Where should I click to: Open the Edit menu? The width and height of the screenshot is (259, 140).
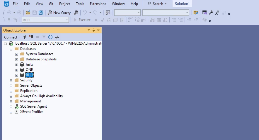pyautogui.click(x=27, y=4)
